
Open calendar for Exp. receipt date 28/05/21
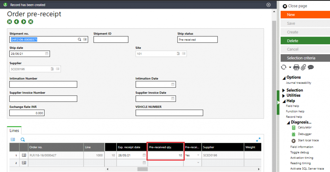click(x=144, y=155)
